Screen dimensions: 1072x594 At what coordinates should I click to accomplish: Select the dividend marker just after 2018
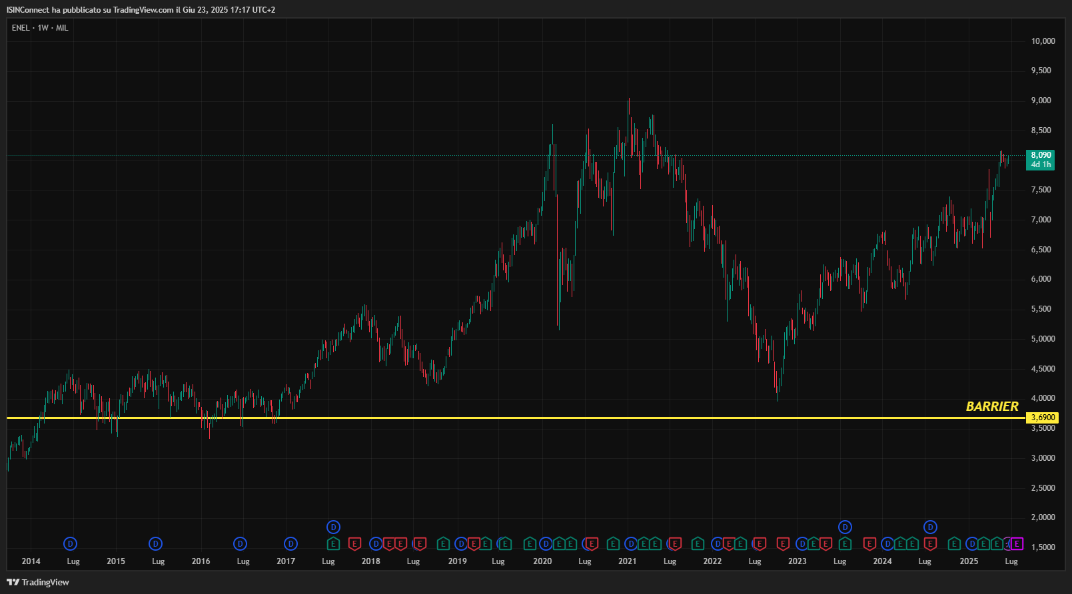click(x=376, y=544)
